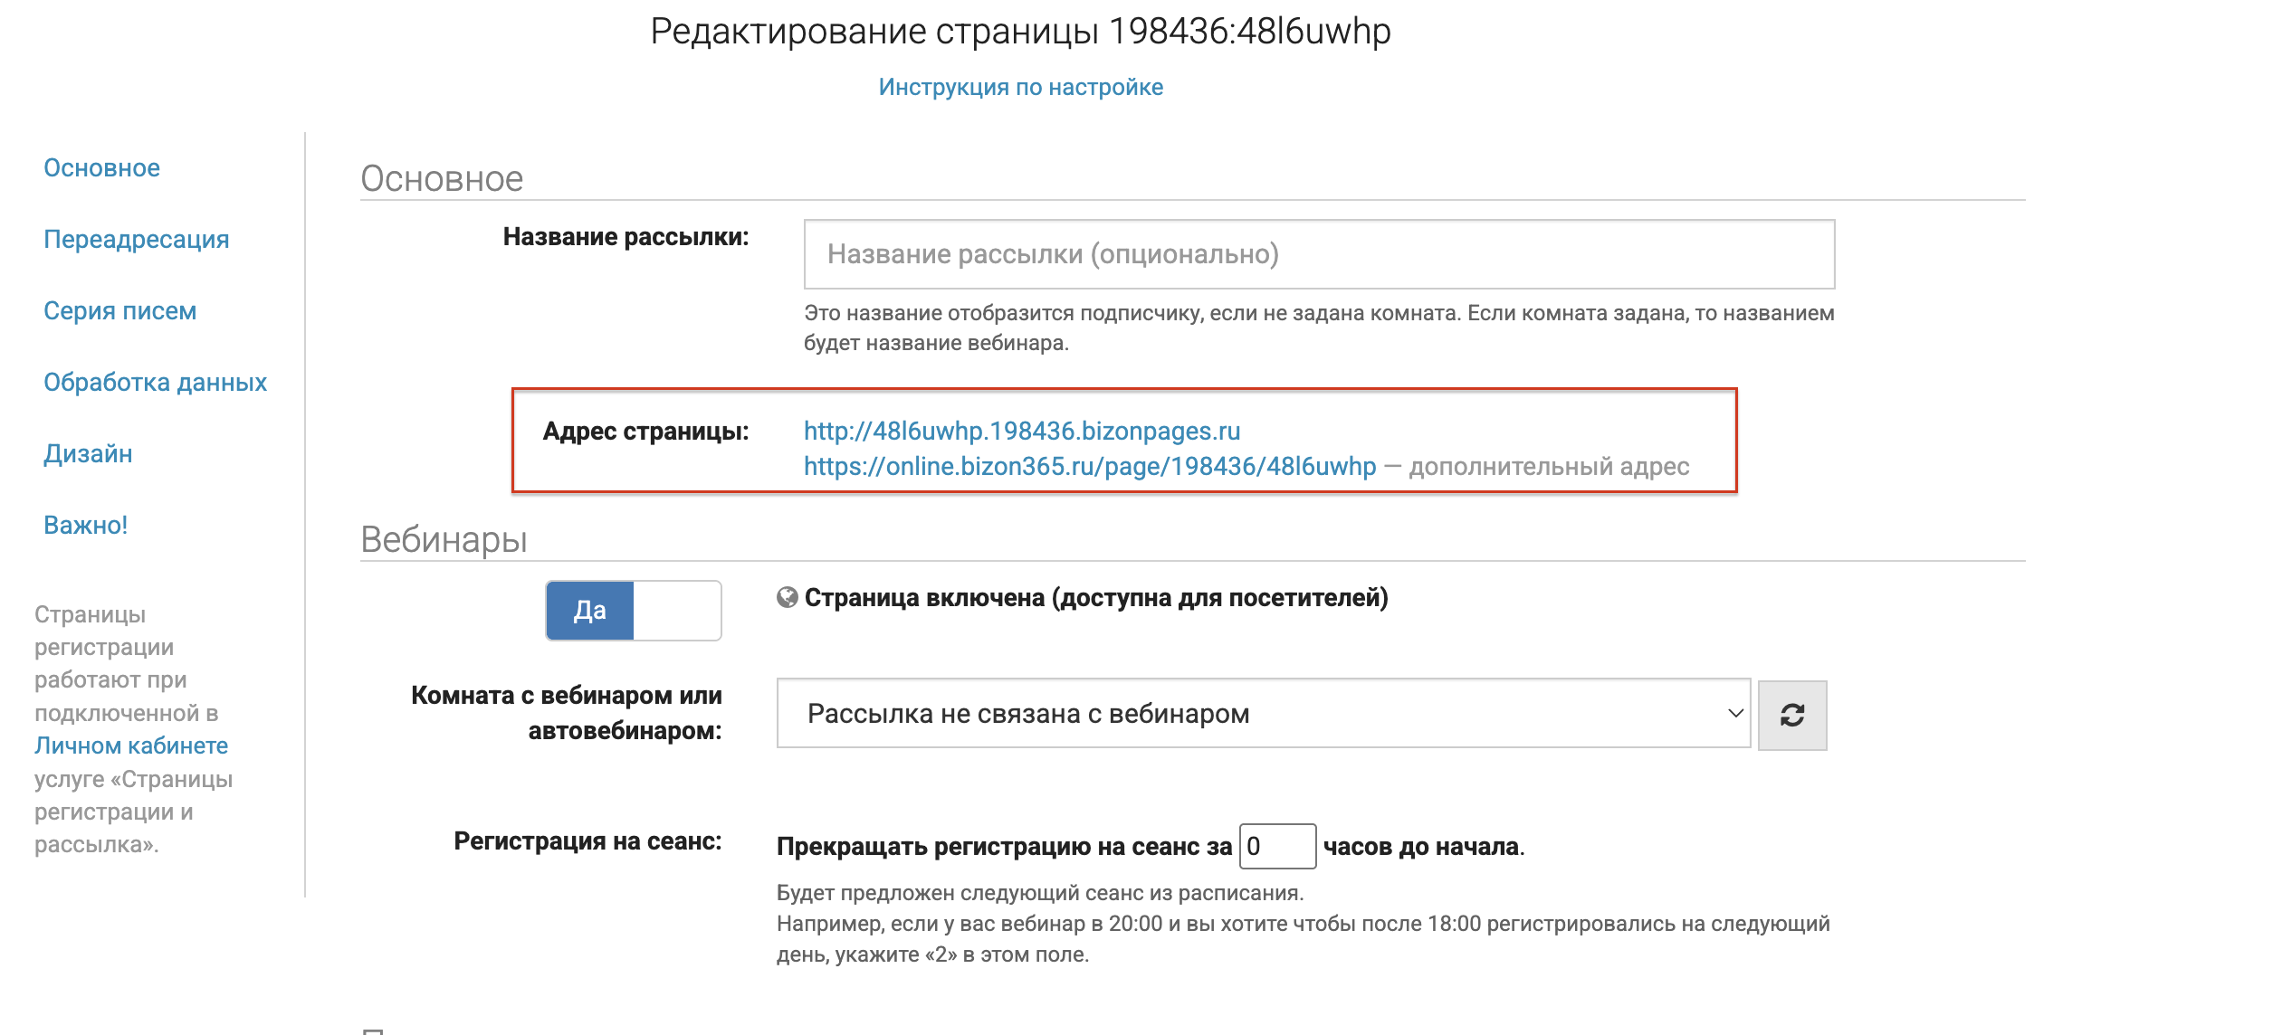This screenshot has height=1035, width=2292.
Task: Open the 'Инструкция по настройке' link
Action: (x=1020, y=87)
